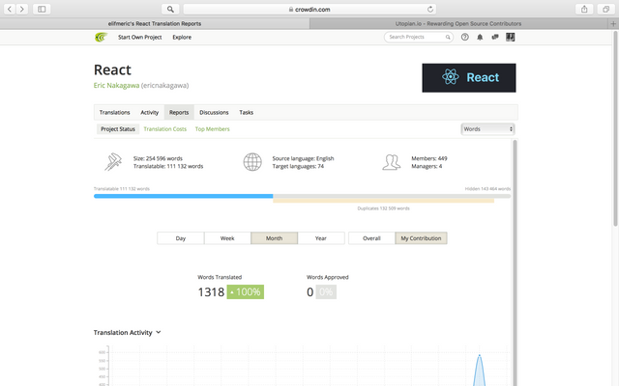Click the Crowdin logo icon
This screenshot has height=386, width=619.
[x=101, y=37]
